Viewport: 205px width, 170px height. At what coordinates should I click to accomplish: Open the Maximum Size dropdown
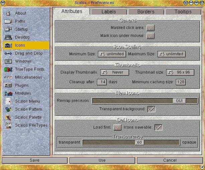(172, 54)
